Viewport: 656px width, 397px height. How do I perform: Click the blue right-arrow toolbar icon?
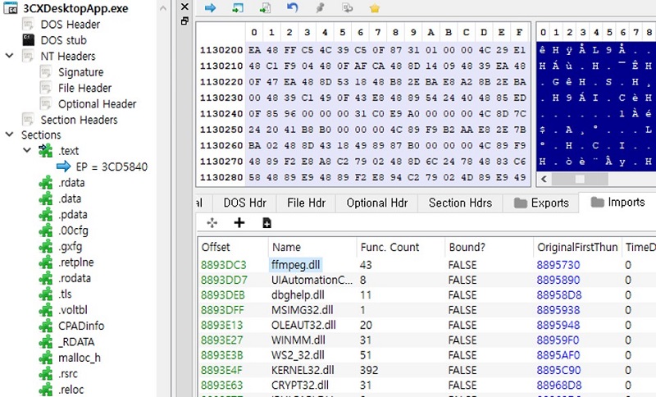[x=210, y=7]
